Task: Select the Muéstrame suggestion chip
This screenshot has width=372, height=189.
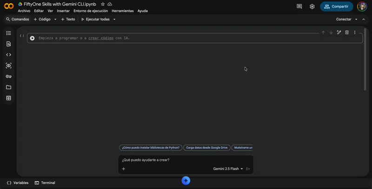Action: (x=242, y=148)
